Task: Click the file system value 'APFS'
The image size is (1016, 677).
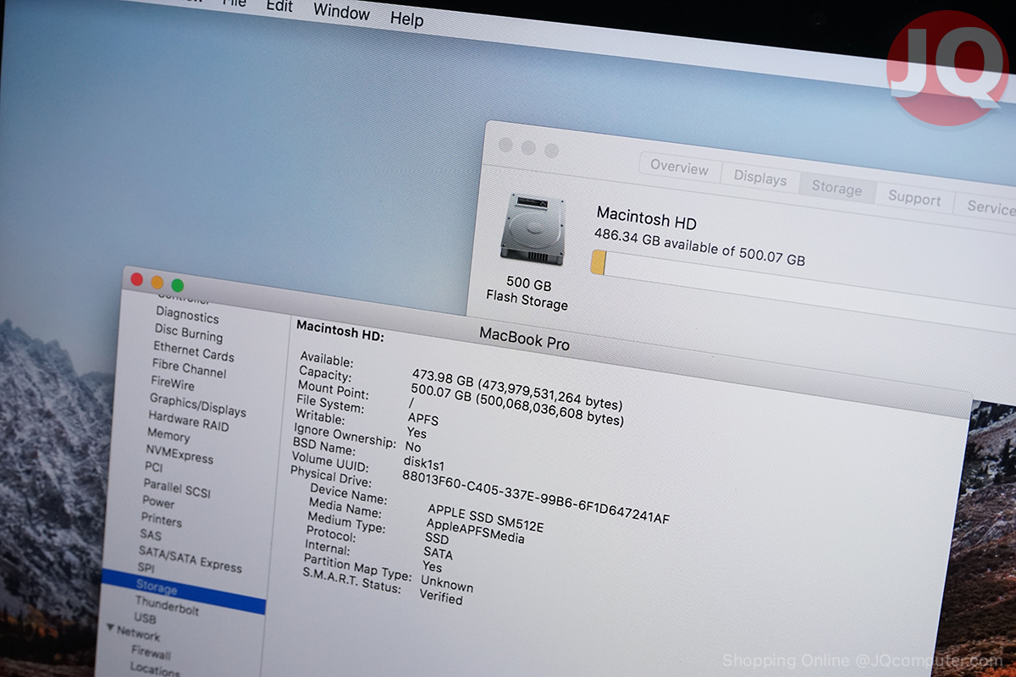Action: click(423, 418)
